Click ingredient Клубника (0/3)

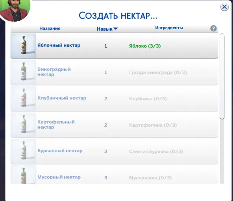148,99
